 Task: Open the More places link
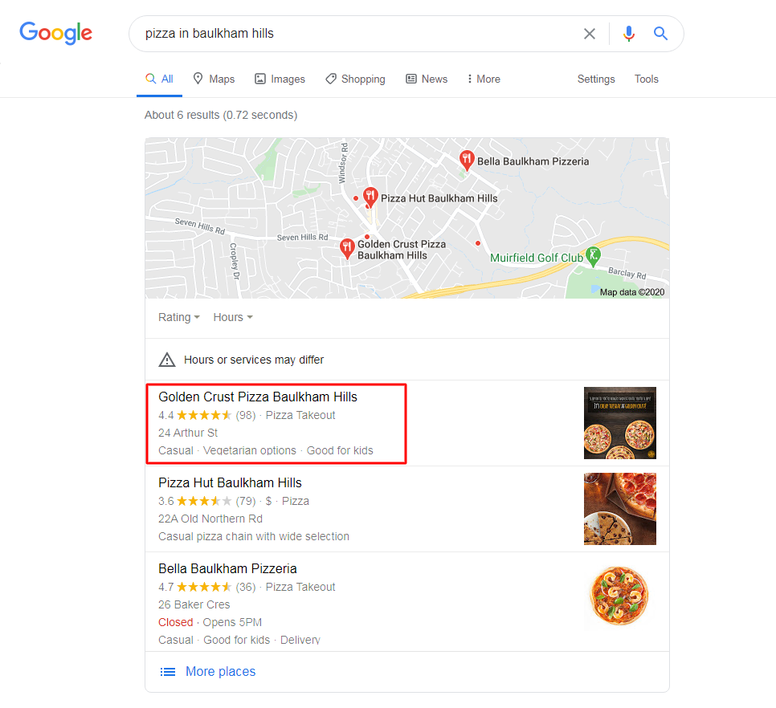tap(220, 671)
